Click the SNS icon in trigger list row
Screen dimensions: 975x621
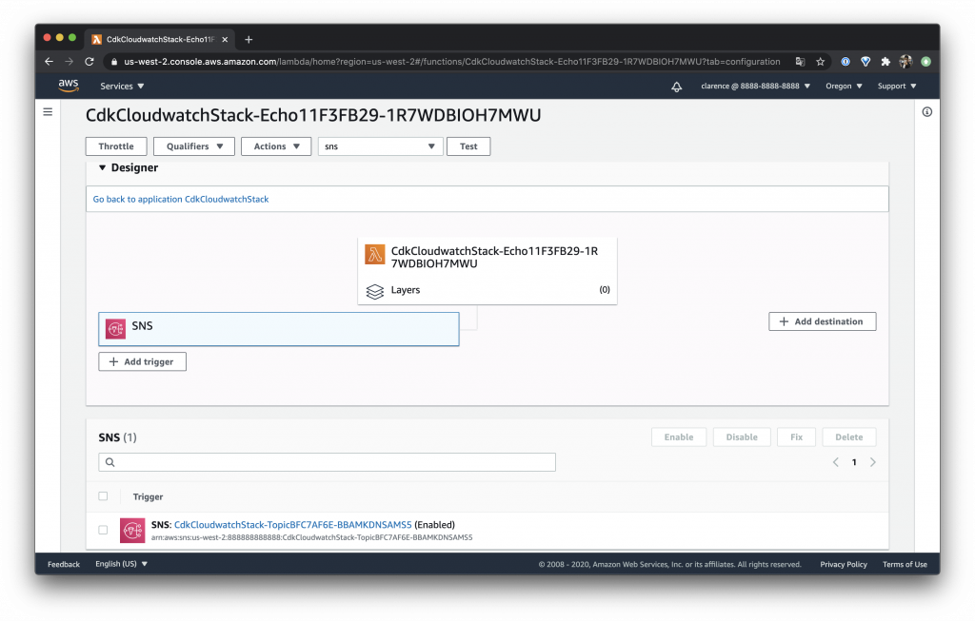pos(132,531)
